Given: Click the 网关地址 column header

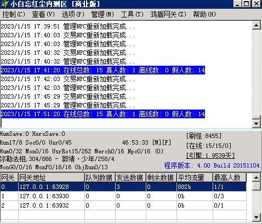Looking at the screenshot, I should pos(52,177).
